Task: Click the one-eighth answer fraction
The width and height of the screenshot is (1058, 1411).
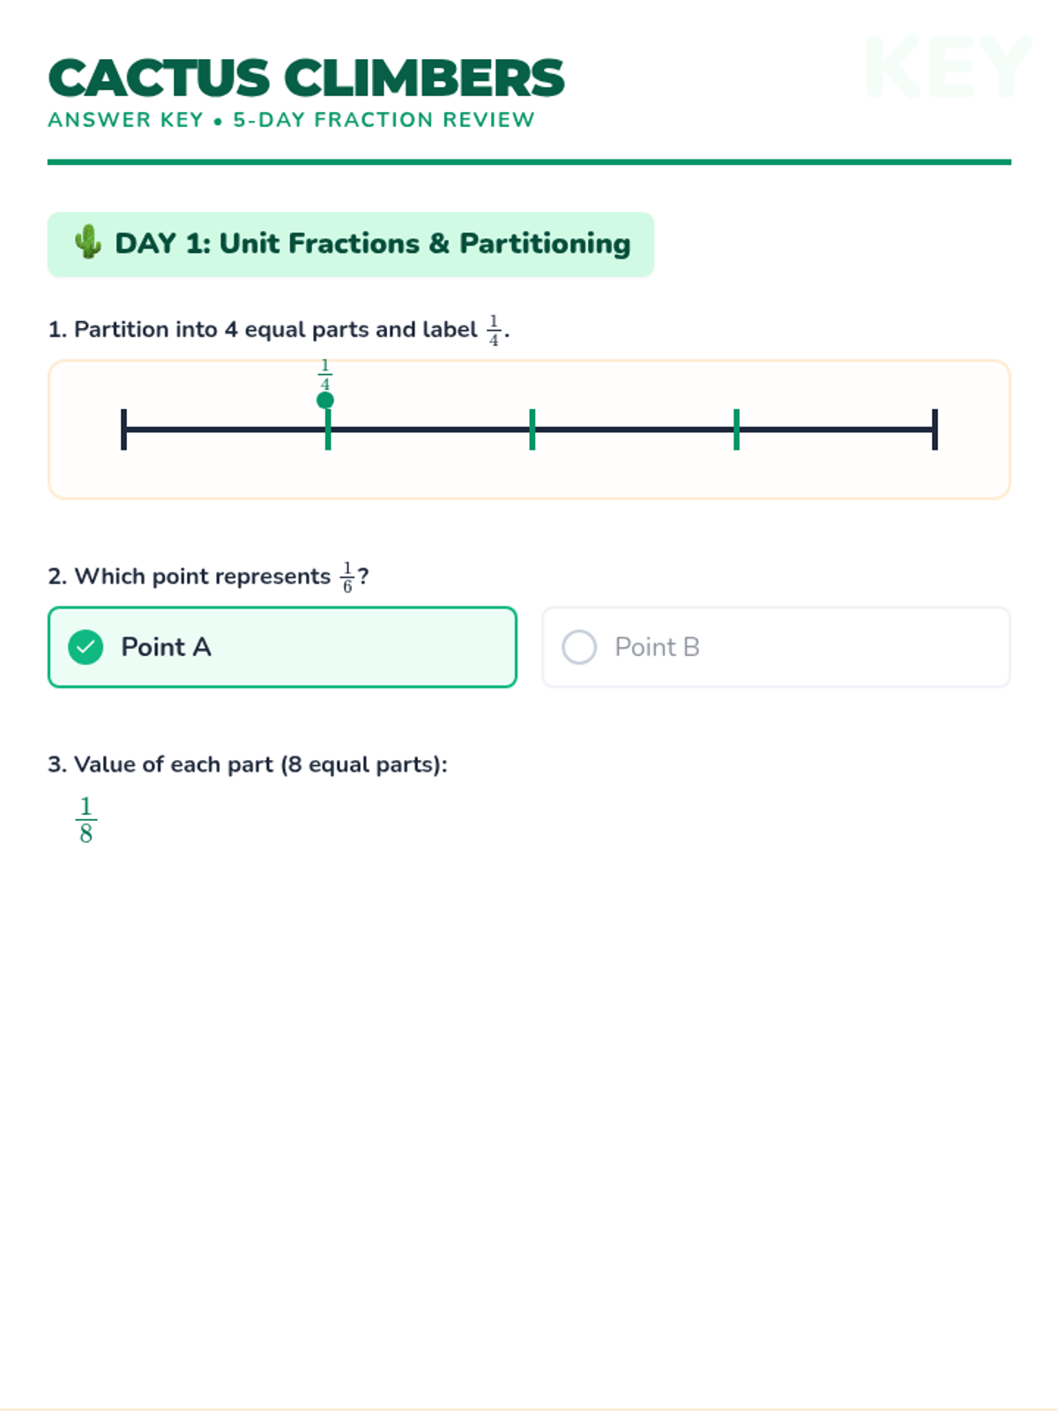Action: coord(86,820)
